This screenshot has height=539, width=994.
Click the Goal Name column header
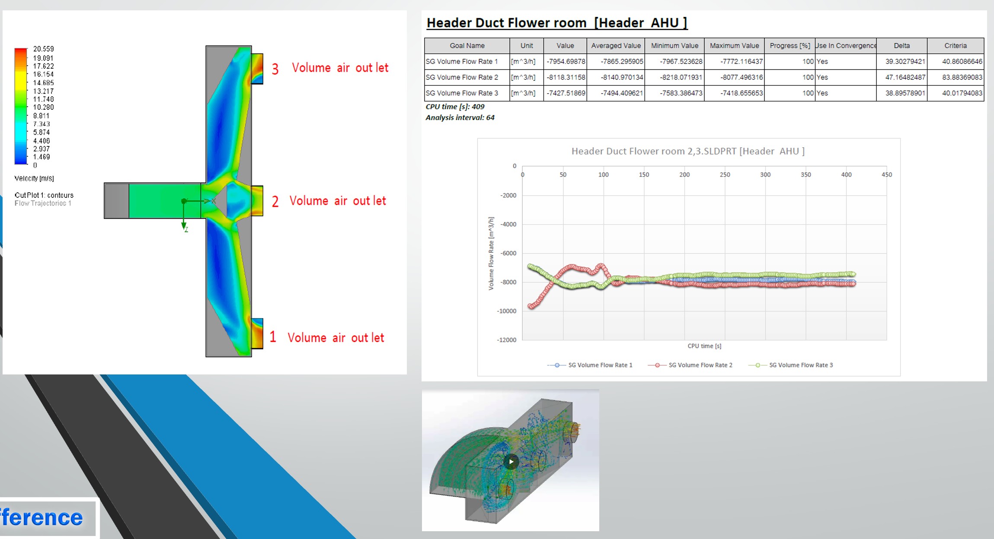coord(467,45)
